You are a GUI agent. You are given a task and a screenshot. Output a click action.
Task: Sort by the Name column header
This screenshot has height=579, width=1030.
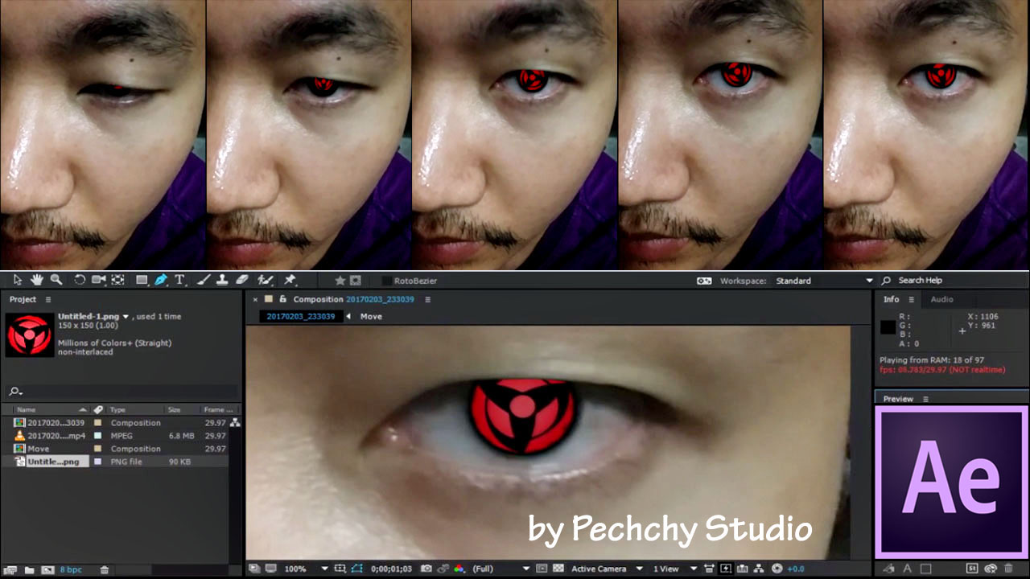coord(52,409)
